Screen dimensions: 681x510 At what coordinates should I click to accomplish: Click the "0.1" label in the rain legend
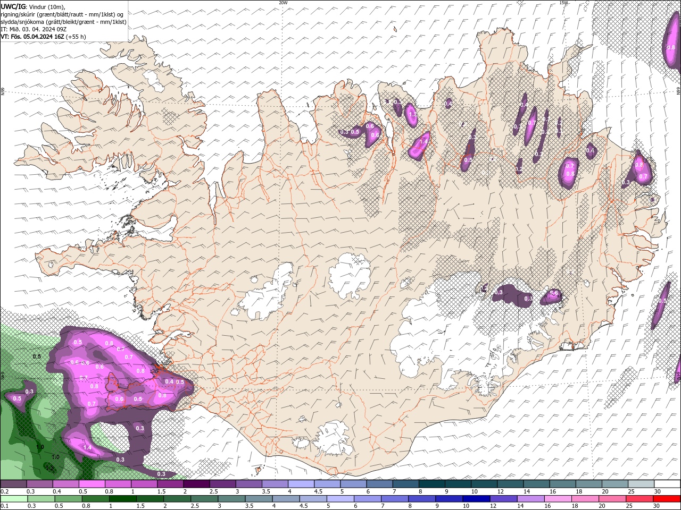[5, 506]
